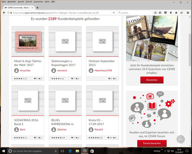Image resolution: width=192 pixels, height=154 pixels.
Task: Click the avatar icon beside Anuschka
Action: click(16, 71)
